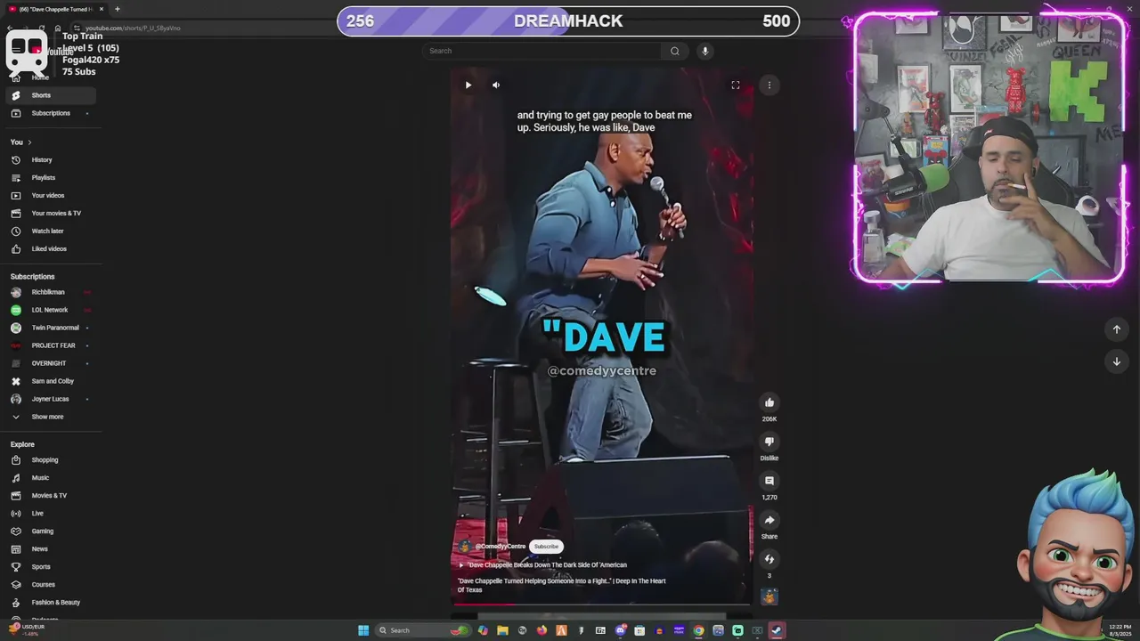Viewport: 1140px width, 641px height.
Task: Open the taskbar clock showing 12:22 PM
Action: tap(1120, 630)
